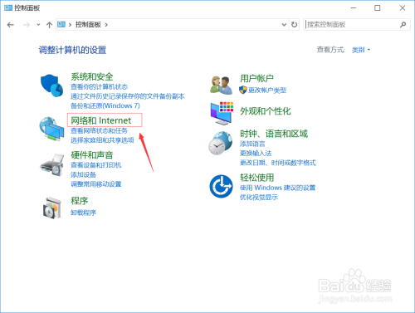The height and width of the screenshot is (313, 415).
Task: Open the Clock, Language and Region icon
Action: pyautogui.click(x=221, y=143)
